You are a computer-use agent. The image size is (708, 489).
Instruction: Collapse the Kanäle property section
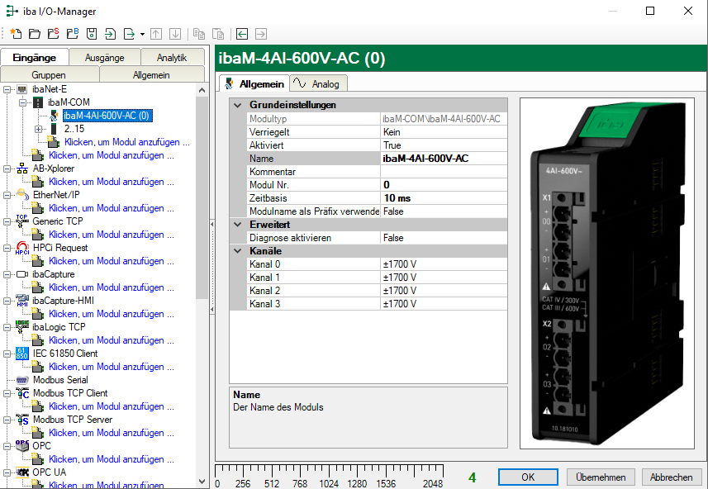pos(238,251)
